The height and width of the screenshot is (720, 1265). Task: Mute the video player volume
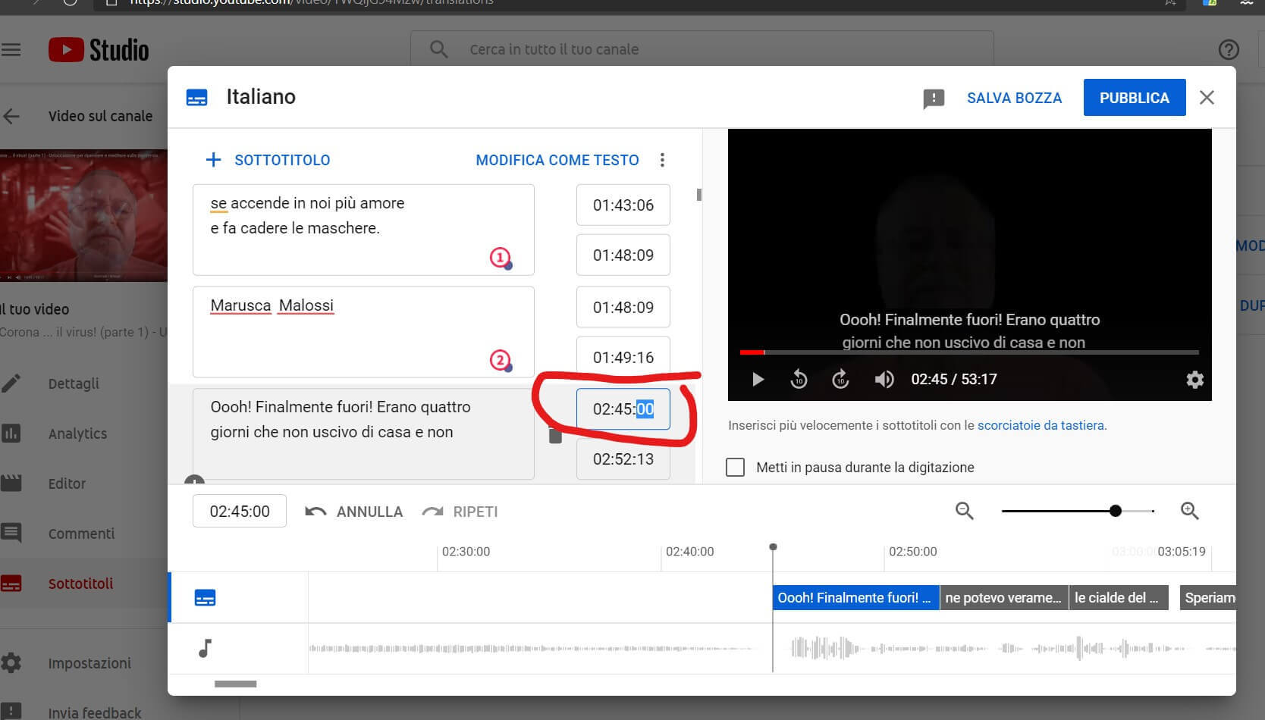884,380
